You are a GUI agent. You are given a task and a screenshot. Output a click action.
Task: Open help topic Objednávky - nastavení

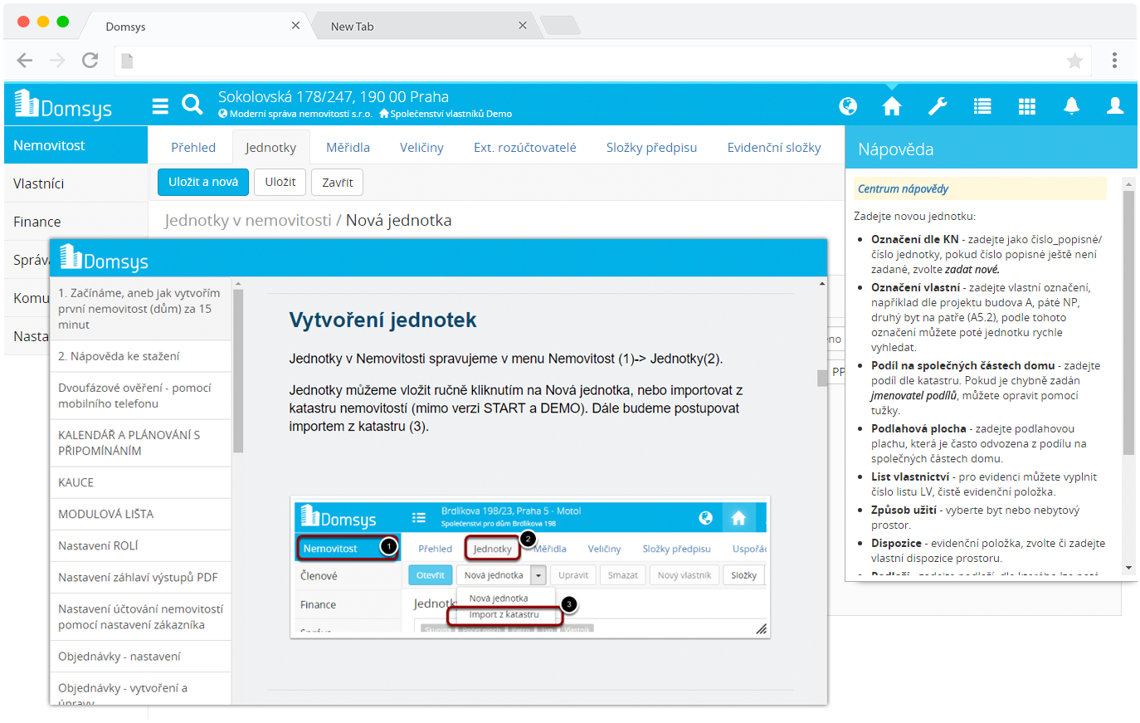coord(140,656)
